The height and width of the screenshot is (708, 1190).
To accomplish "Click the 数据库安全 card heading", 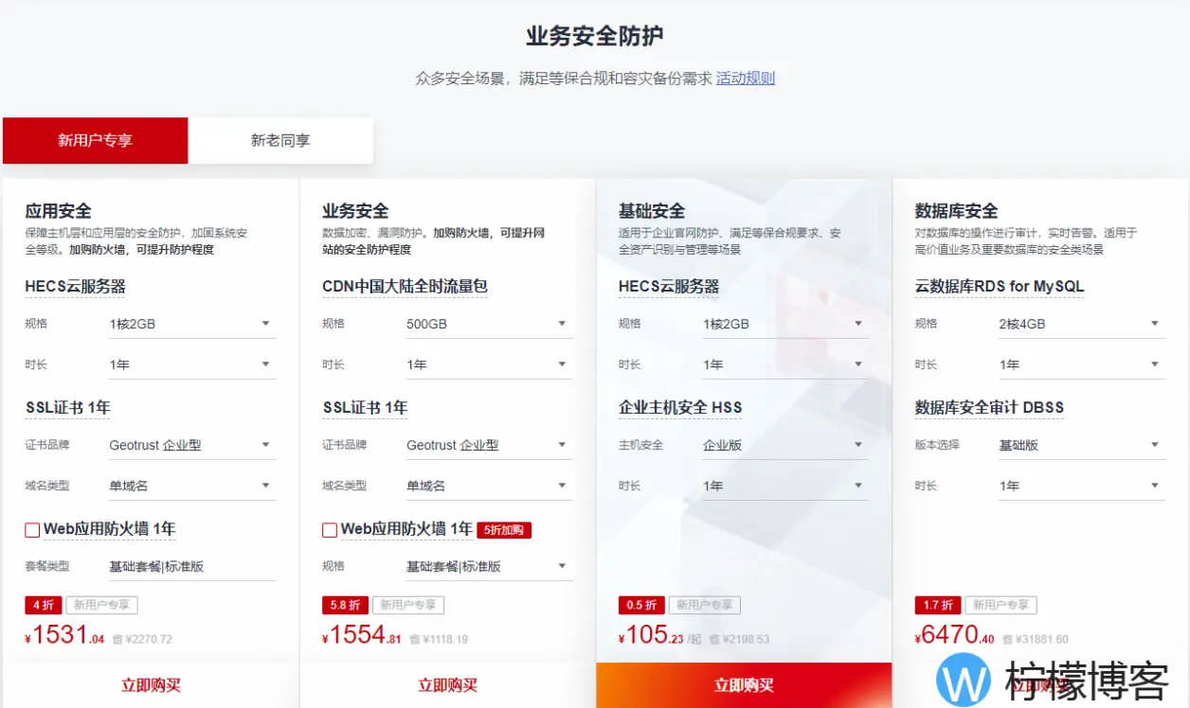I will tap(956, 211).
